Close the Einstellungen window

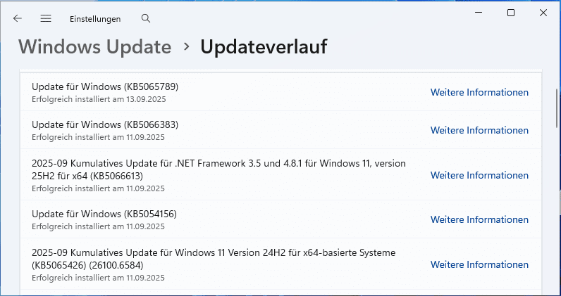[543, 13]
